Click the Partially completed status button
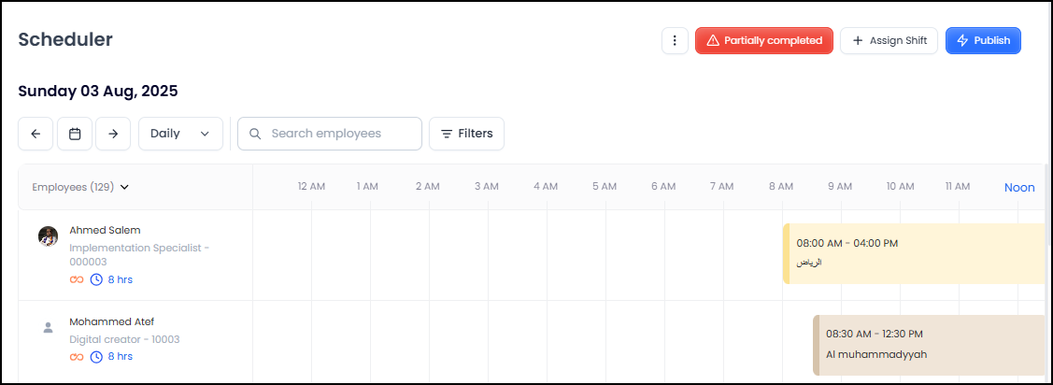This screenshot has width=1053, height=385. 763,41
